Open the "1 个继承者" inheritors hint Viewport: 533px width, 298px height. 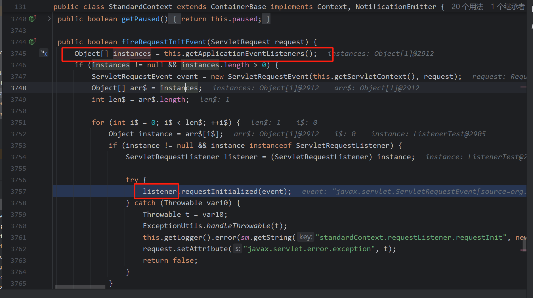[x=508, y=7]
